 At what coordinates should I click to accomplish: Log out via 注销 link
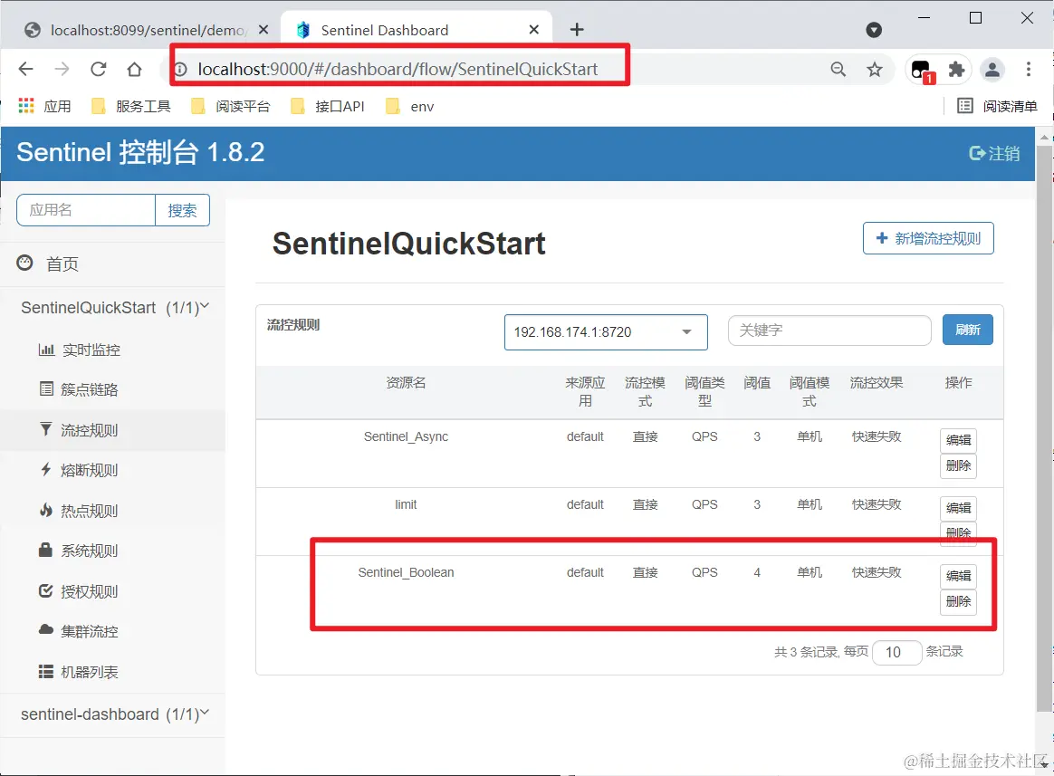point(995,153)
